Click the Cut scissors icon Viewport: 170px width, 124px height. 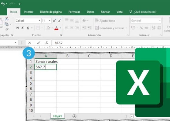(x=7, y=19)
